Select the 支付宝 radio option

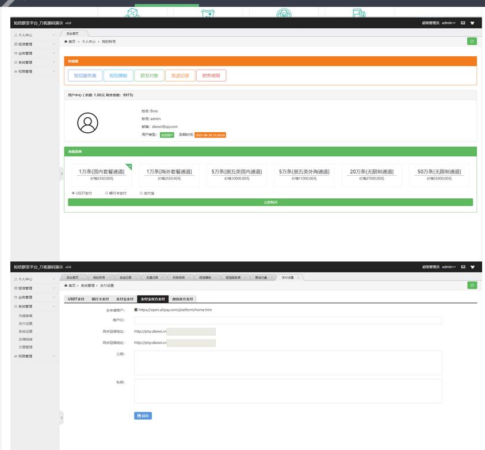(x=141, y=193)
